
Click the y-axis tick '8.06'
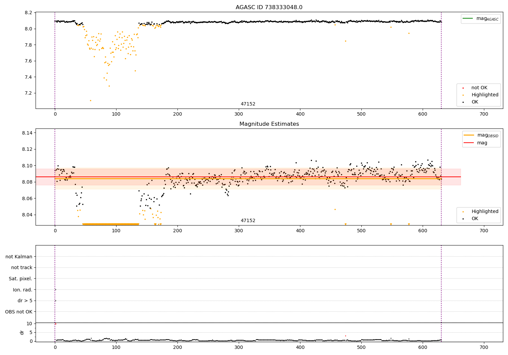click(27, 198)
